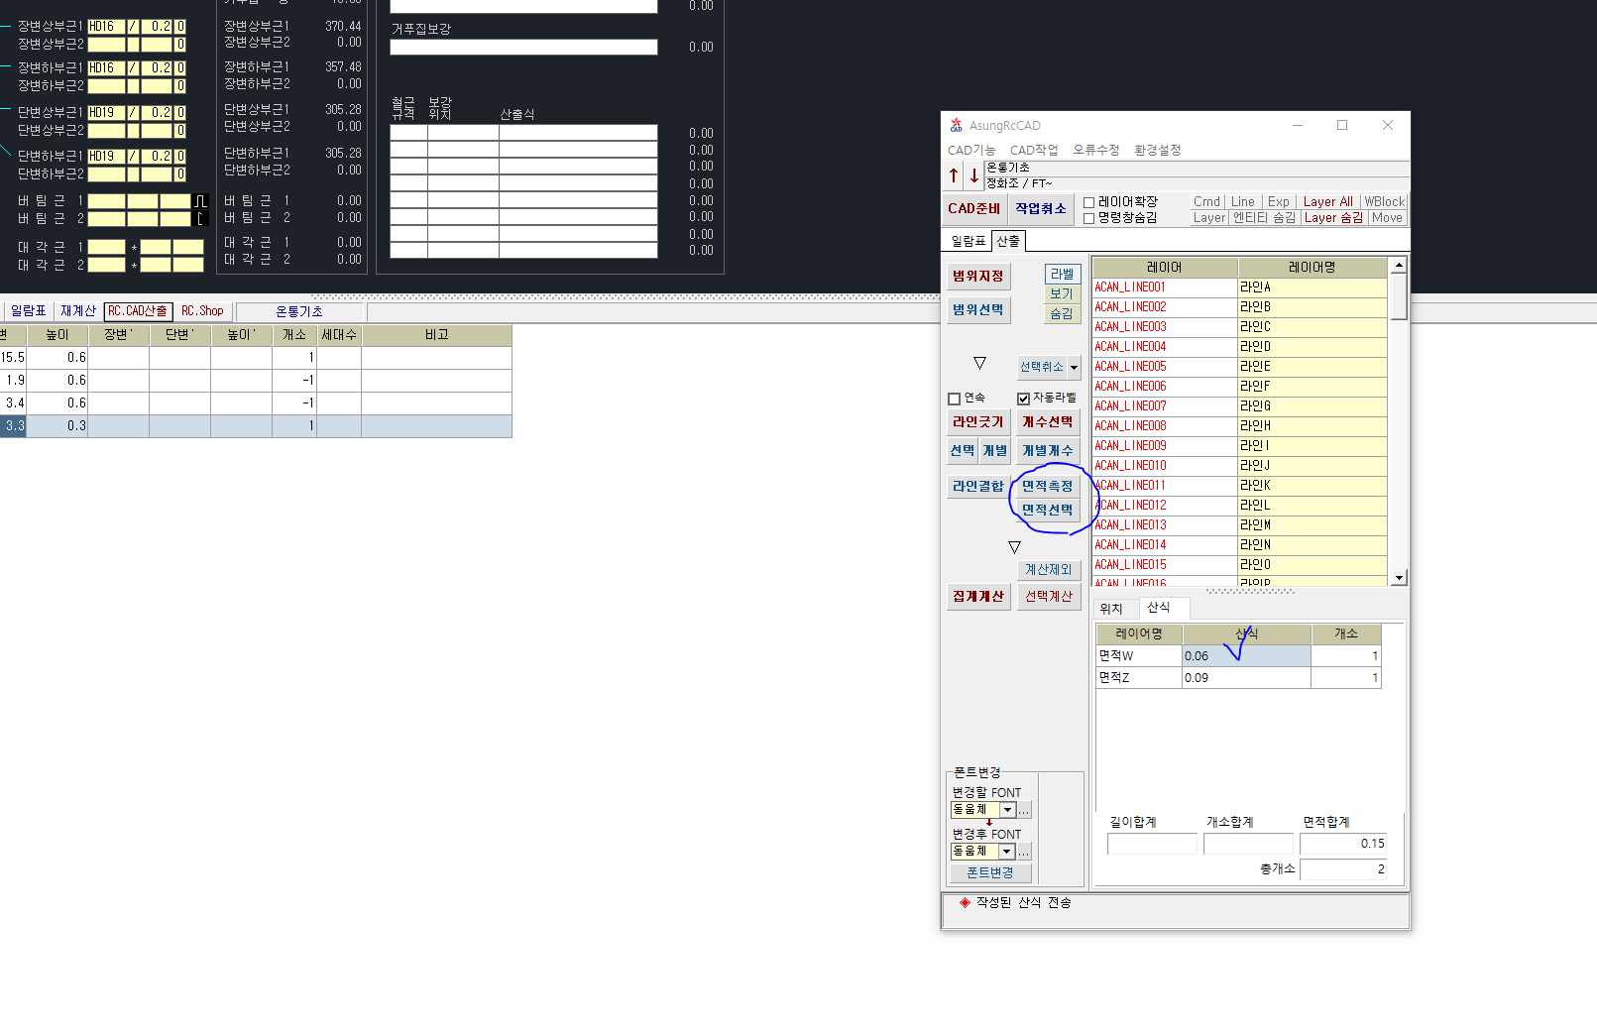Image resolution: width=1597 pixels, height=1035 pixels.
Task: Switch to the 위치 tab
Action: pyautogui.click(x=1111, y=609)
